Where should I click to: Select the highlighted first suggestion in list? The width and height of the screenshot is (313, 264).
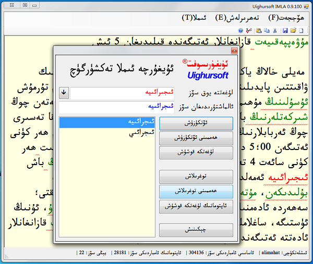click(x=107, y=122)
